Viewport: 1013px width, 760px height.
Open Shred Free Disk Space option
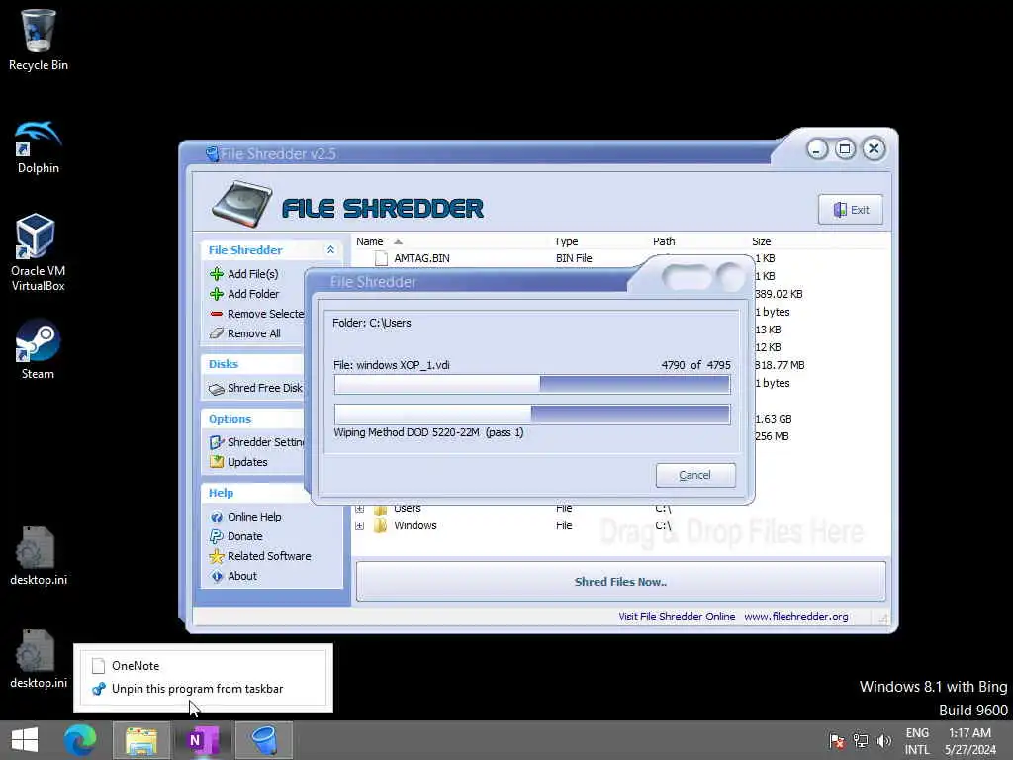[256, 388]
